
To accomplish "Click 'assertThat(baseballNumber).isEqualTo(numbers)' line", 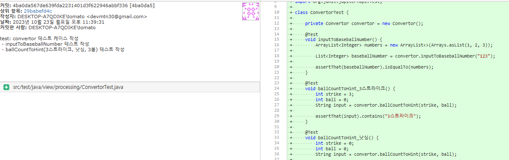I will pos(374,67).
